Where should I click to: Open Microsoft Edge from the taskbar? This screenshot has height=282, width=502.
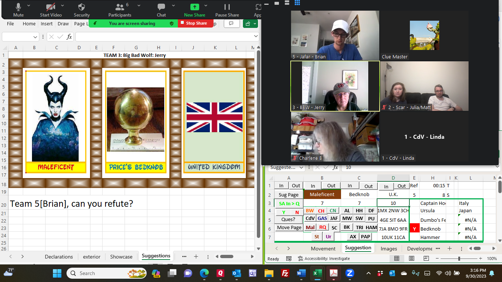click(x=204, y=273)
